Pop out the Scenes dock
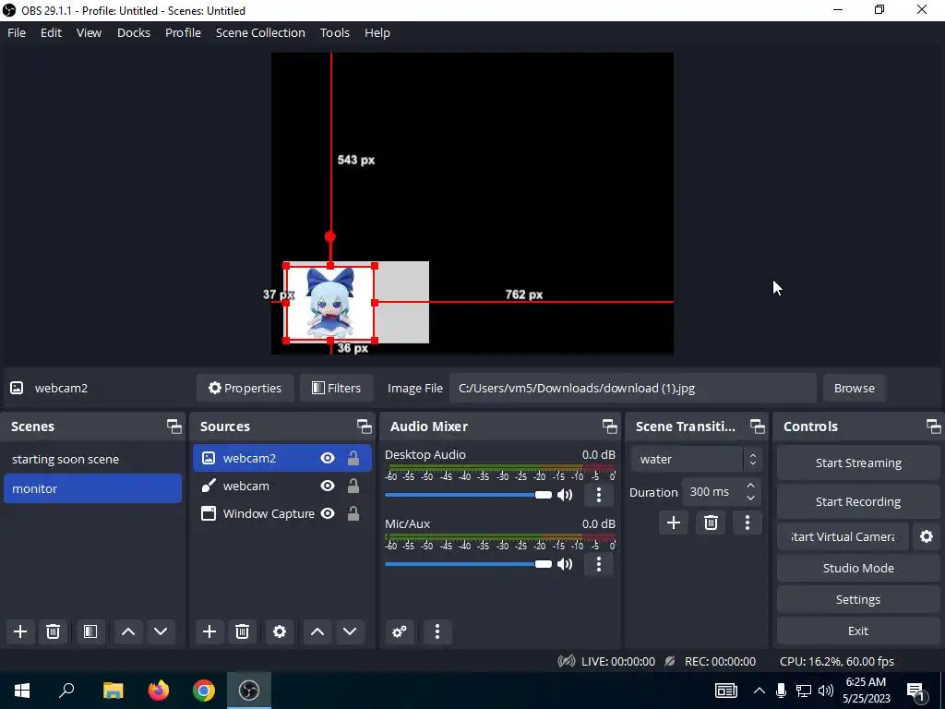This screenshot has height=709, width=945. coord(174,427)
